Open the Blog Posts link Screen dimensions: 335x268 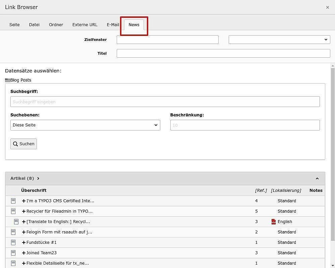click(21, 80)
